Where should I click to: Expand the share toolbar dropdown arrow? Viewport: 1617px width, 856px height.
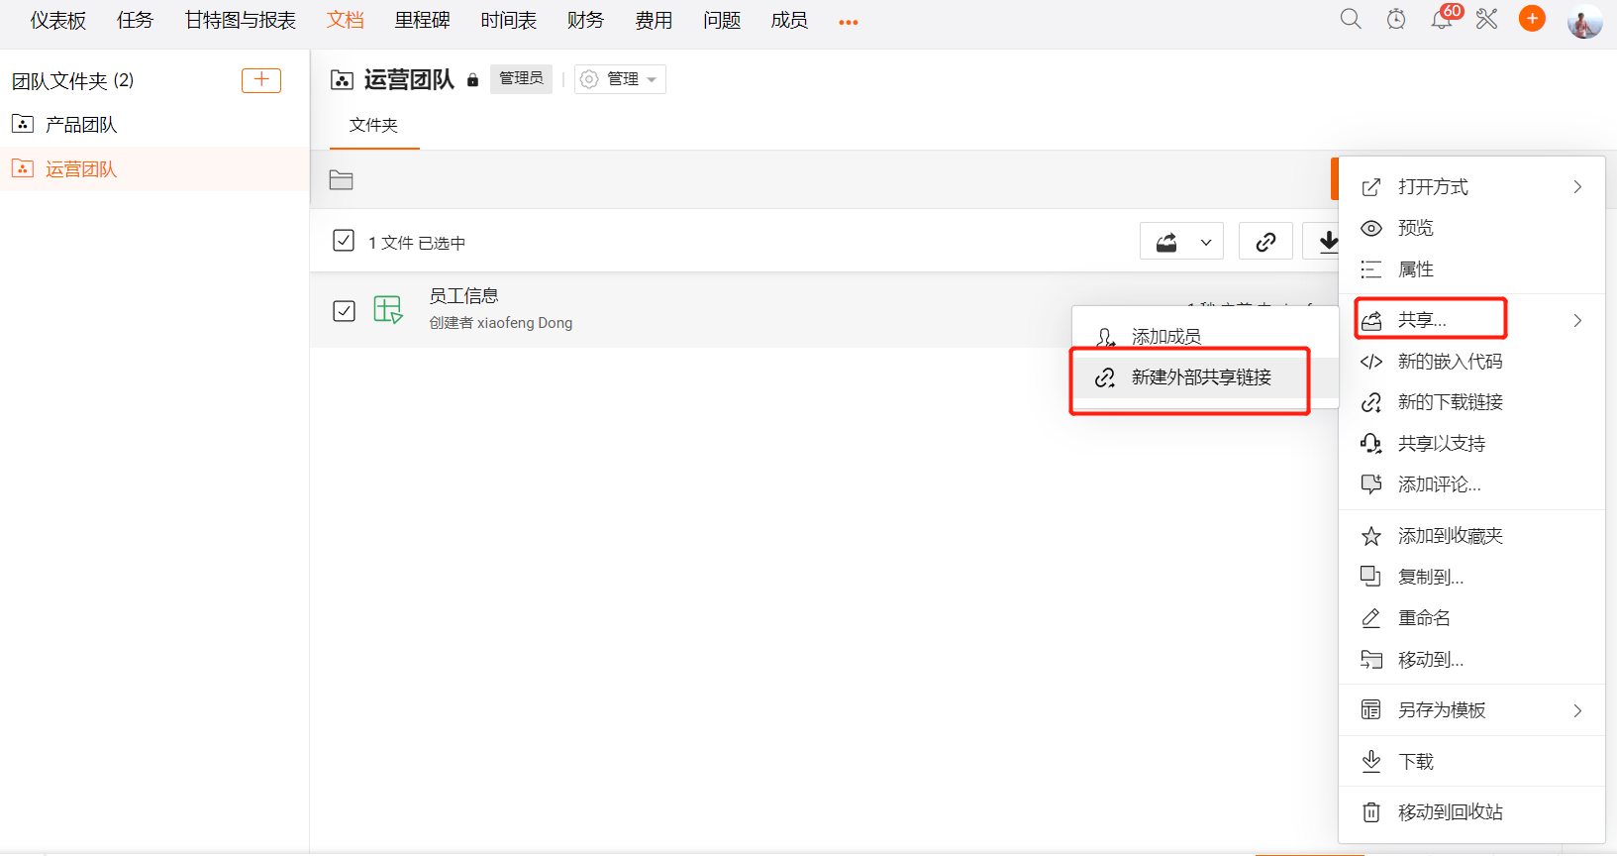(x=1205, y=242)
